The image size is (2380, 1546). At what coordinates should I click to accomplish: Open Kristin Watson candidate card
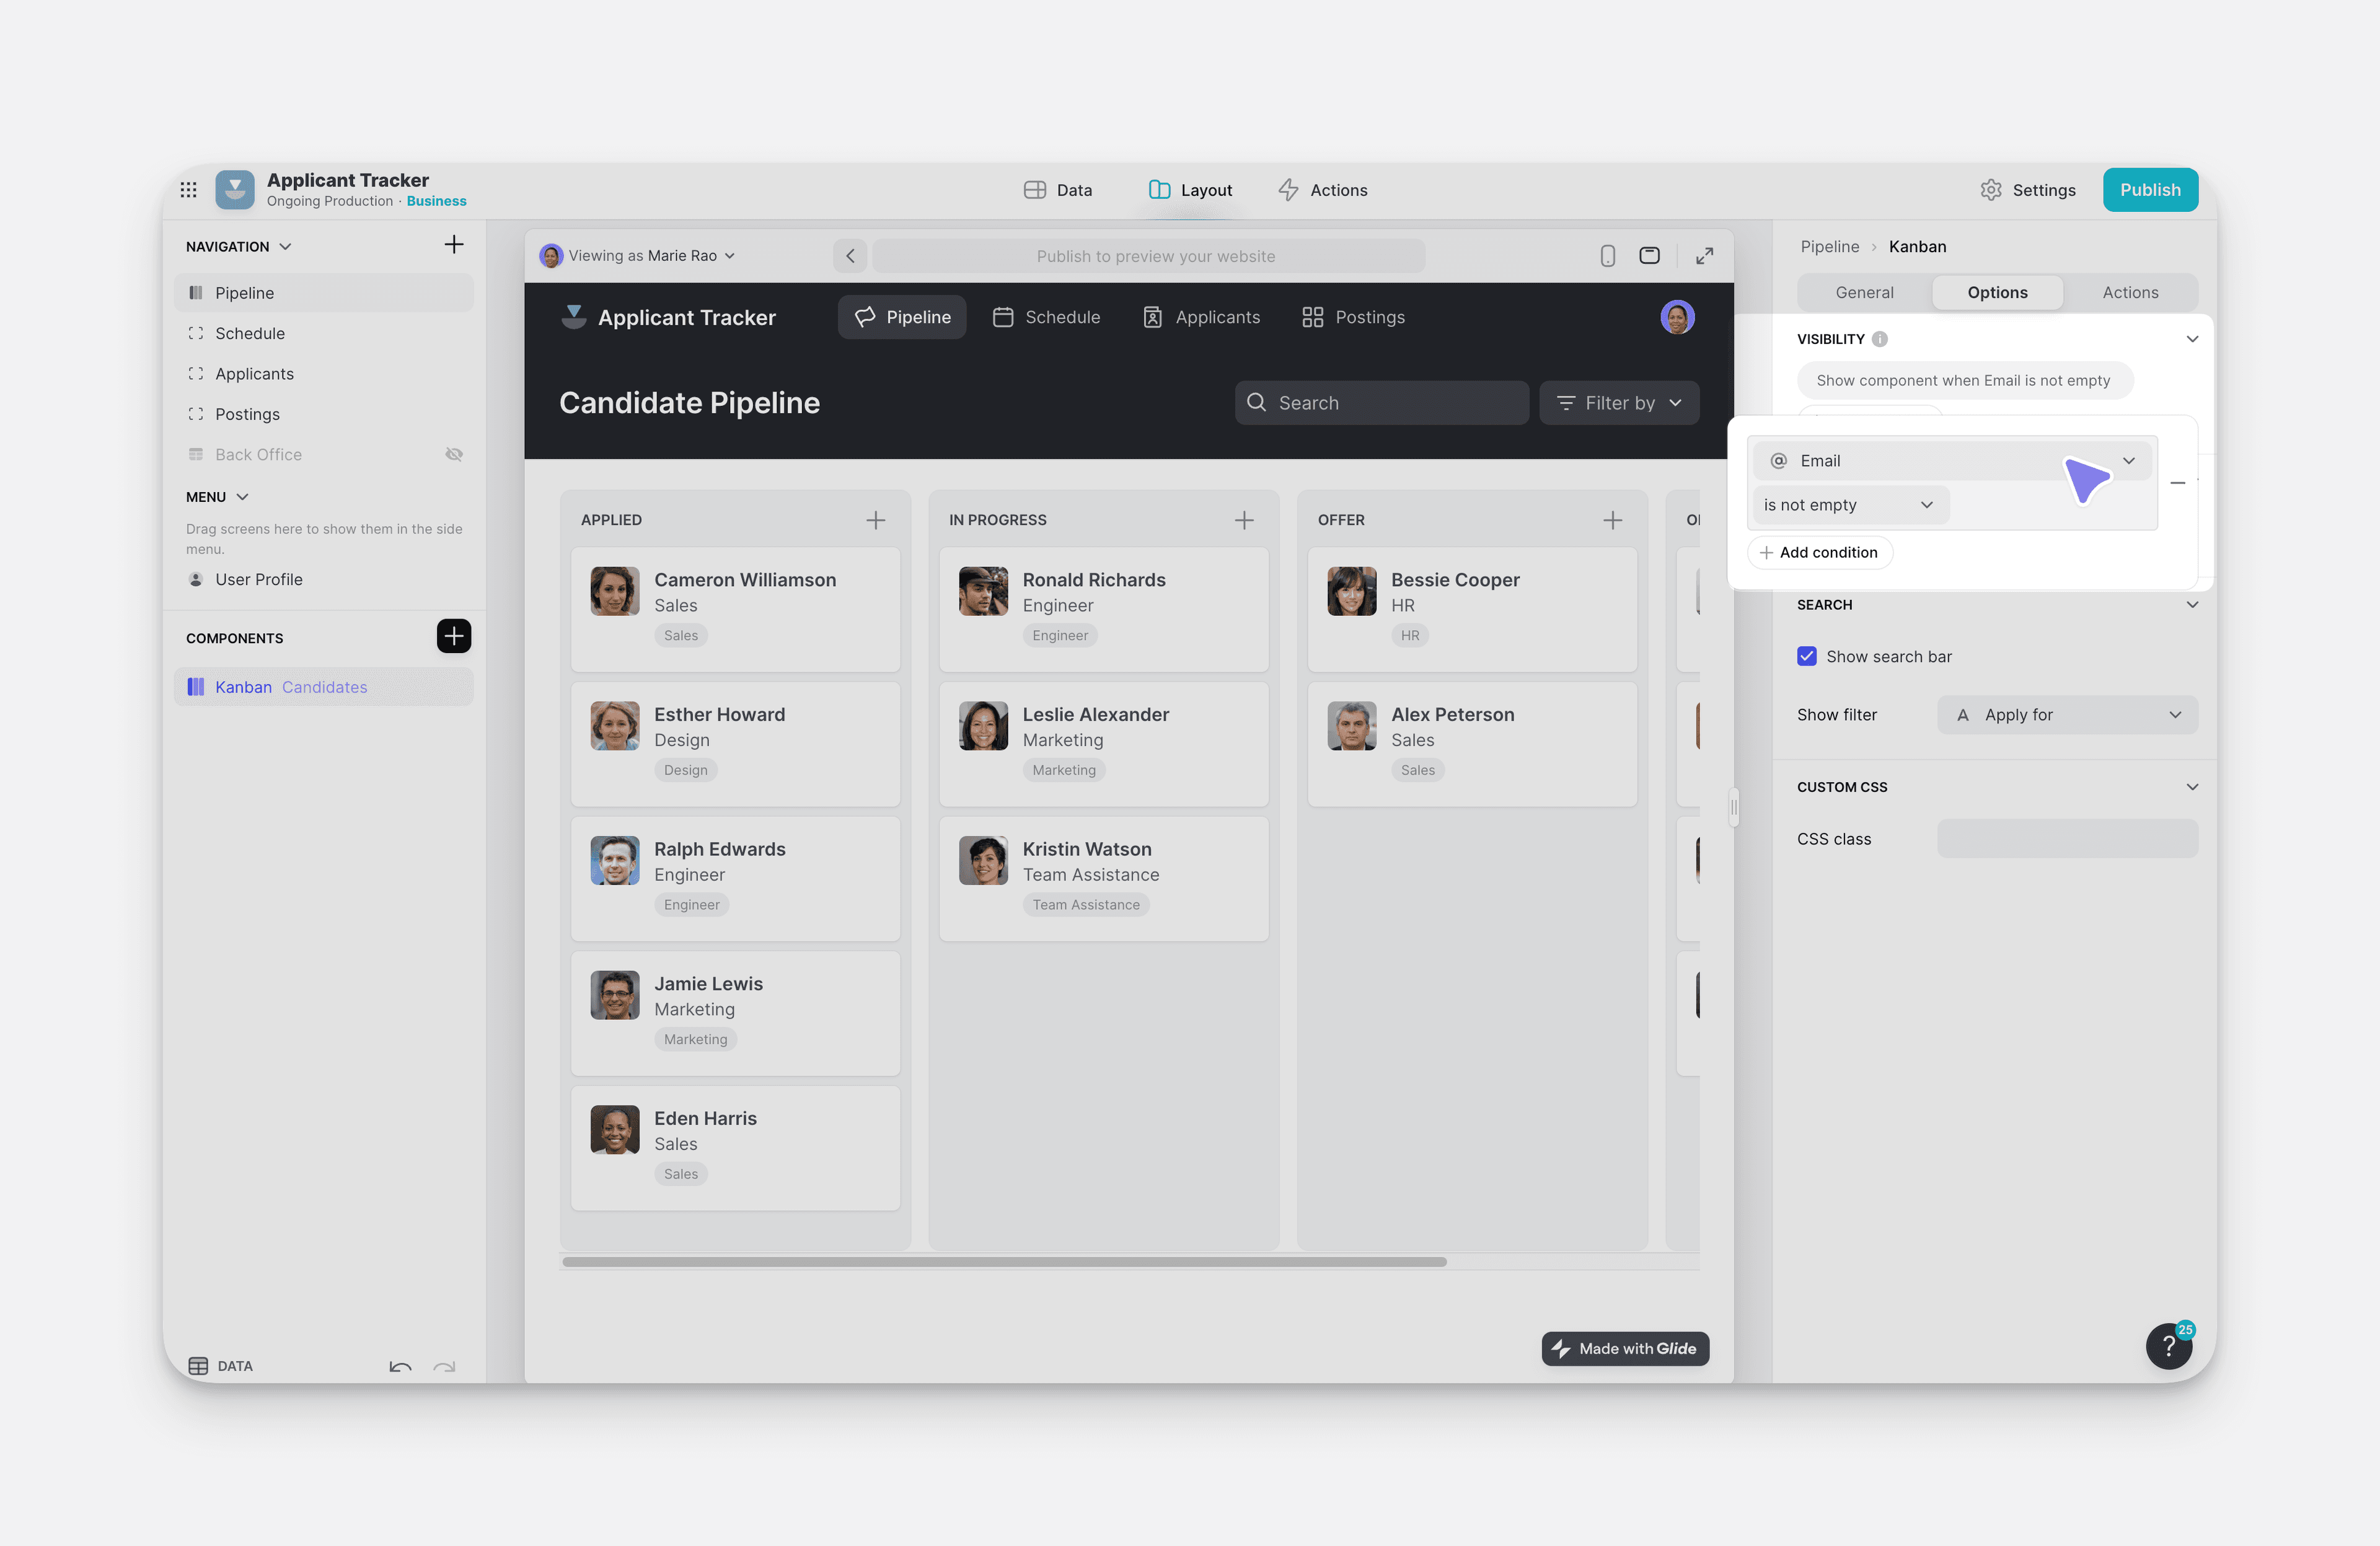click(1104, 879)
